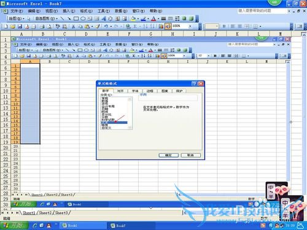Switch to Book7 on the Windows taskbar
Image resolution: width=307 pixels, height=230 pixels.
point(131,226)
